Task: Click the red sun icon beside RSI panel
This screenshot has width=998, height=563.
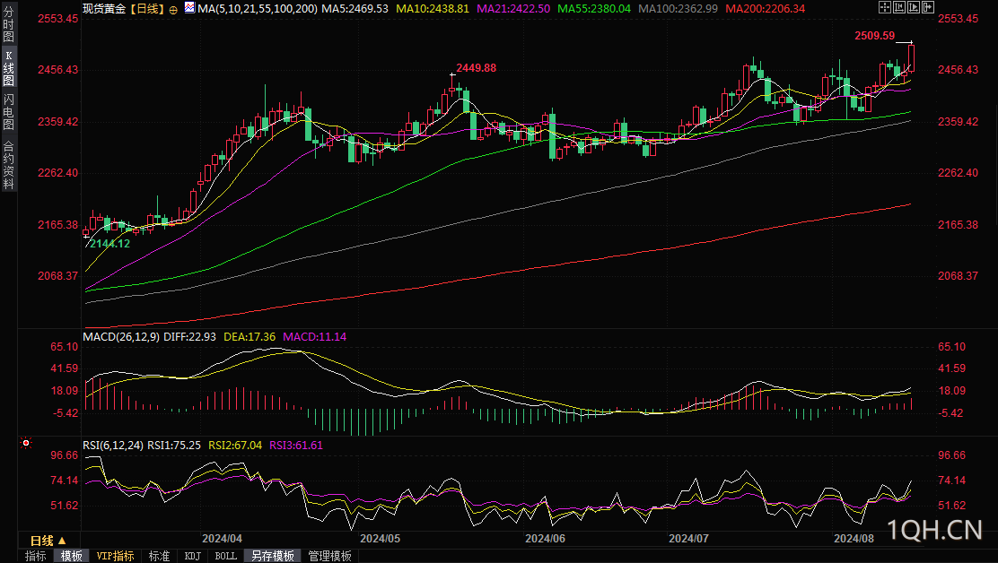Action: point(26,443)
